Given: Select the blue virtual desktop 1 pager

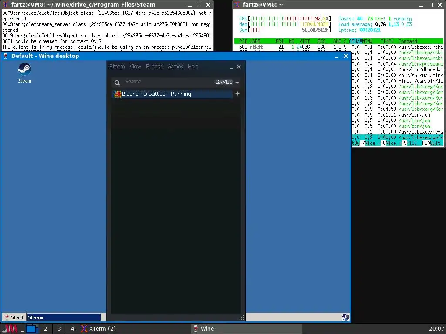Looking at the screenshot, I should (x=32, y=328).
